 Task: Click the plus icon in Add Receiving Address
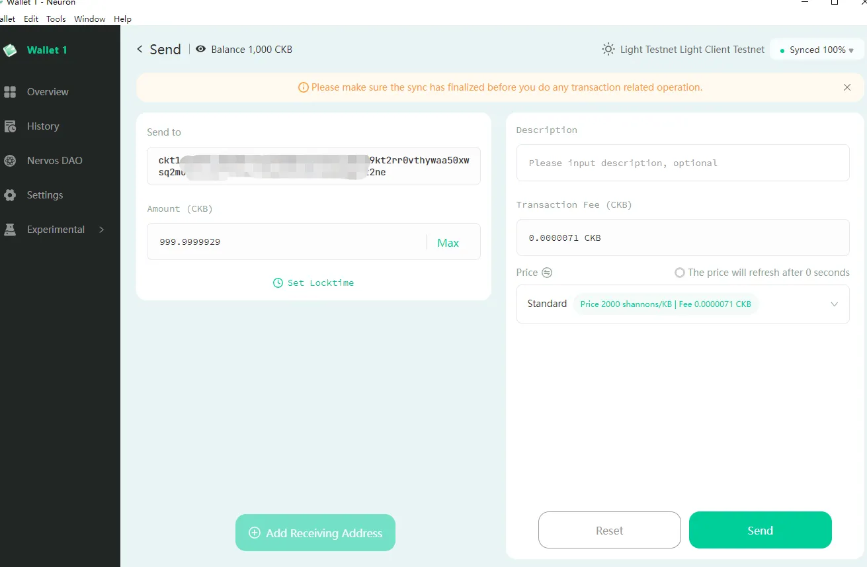255,533
